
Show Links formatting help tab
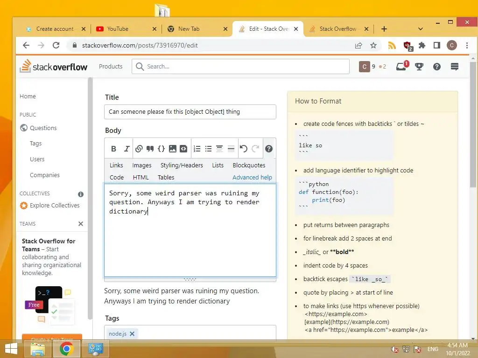[x=116, y=165]
